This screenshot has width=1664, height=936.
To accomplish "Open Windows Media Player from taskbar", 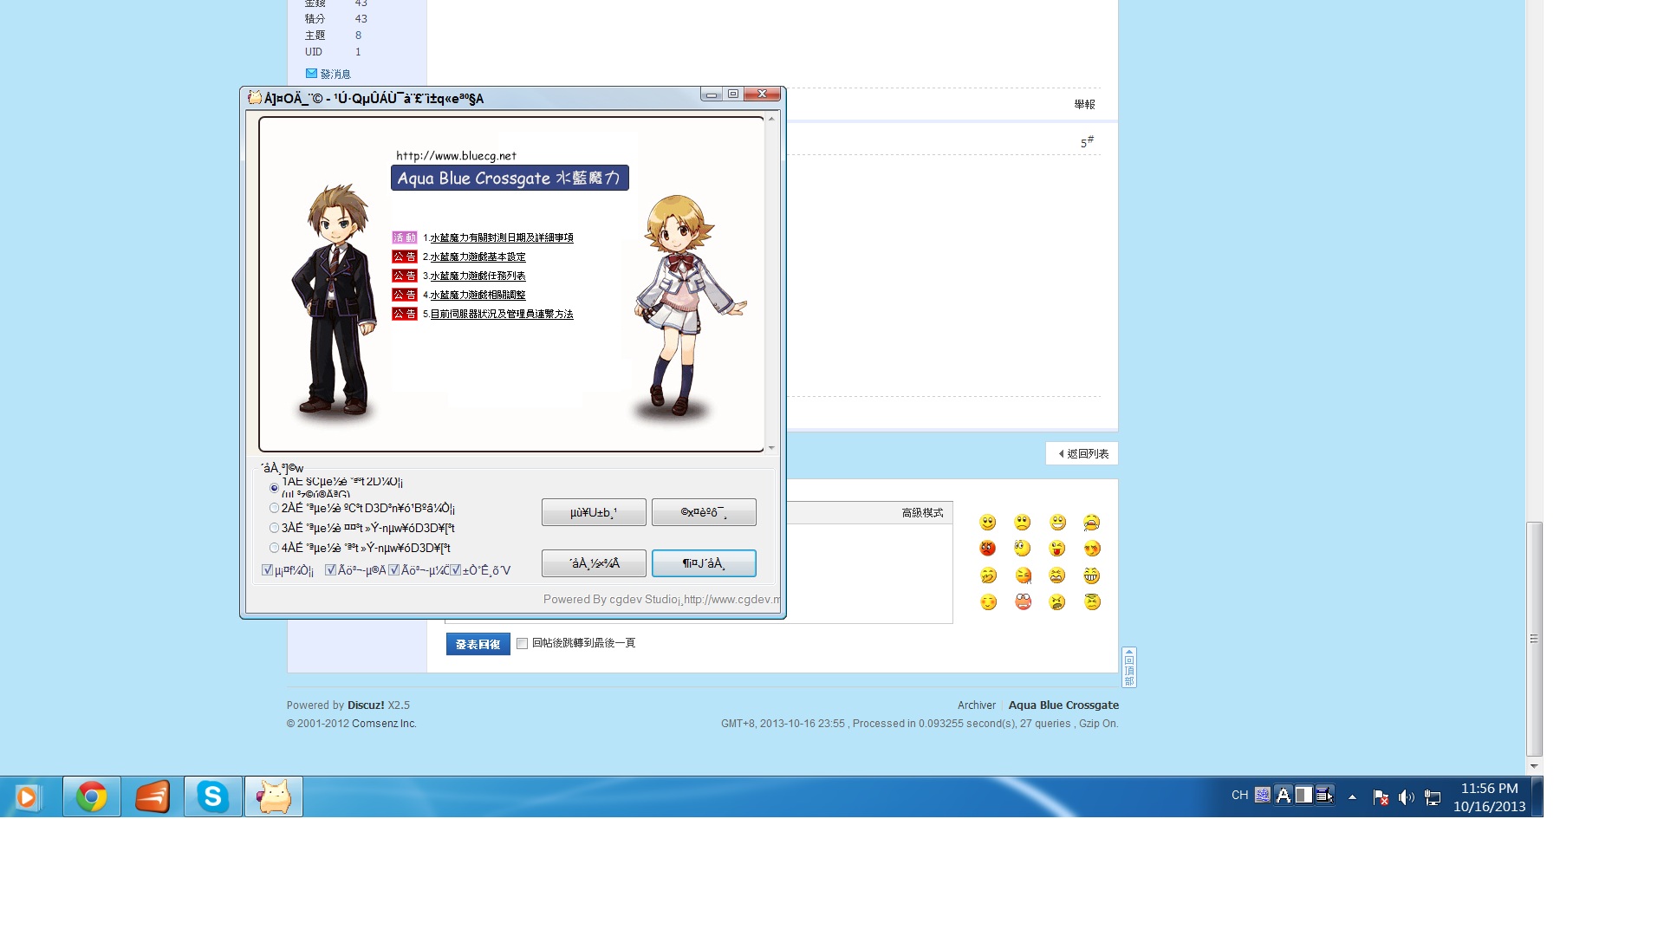I will pos(28,796).
